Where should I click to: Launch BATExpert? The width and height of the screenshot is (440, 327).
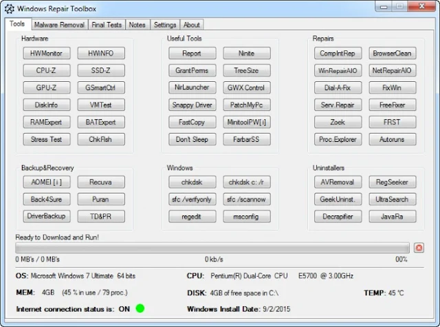(101, 122)
